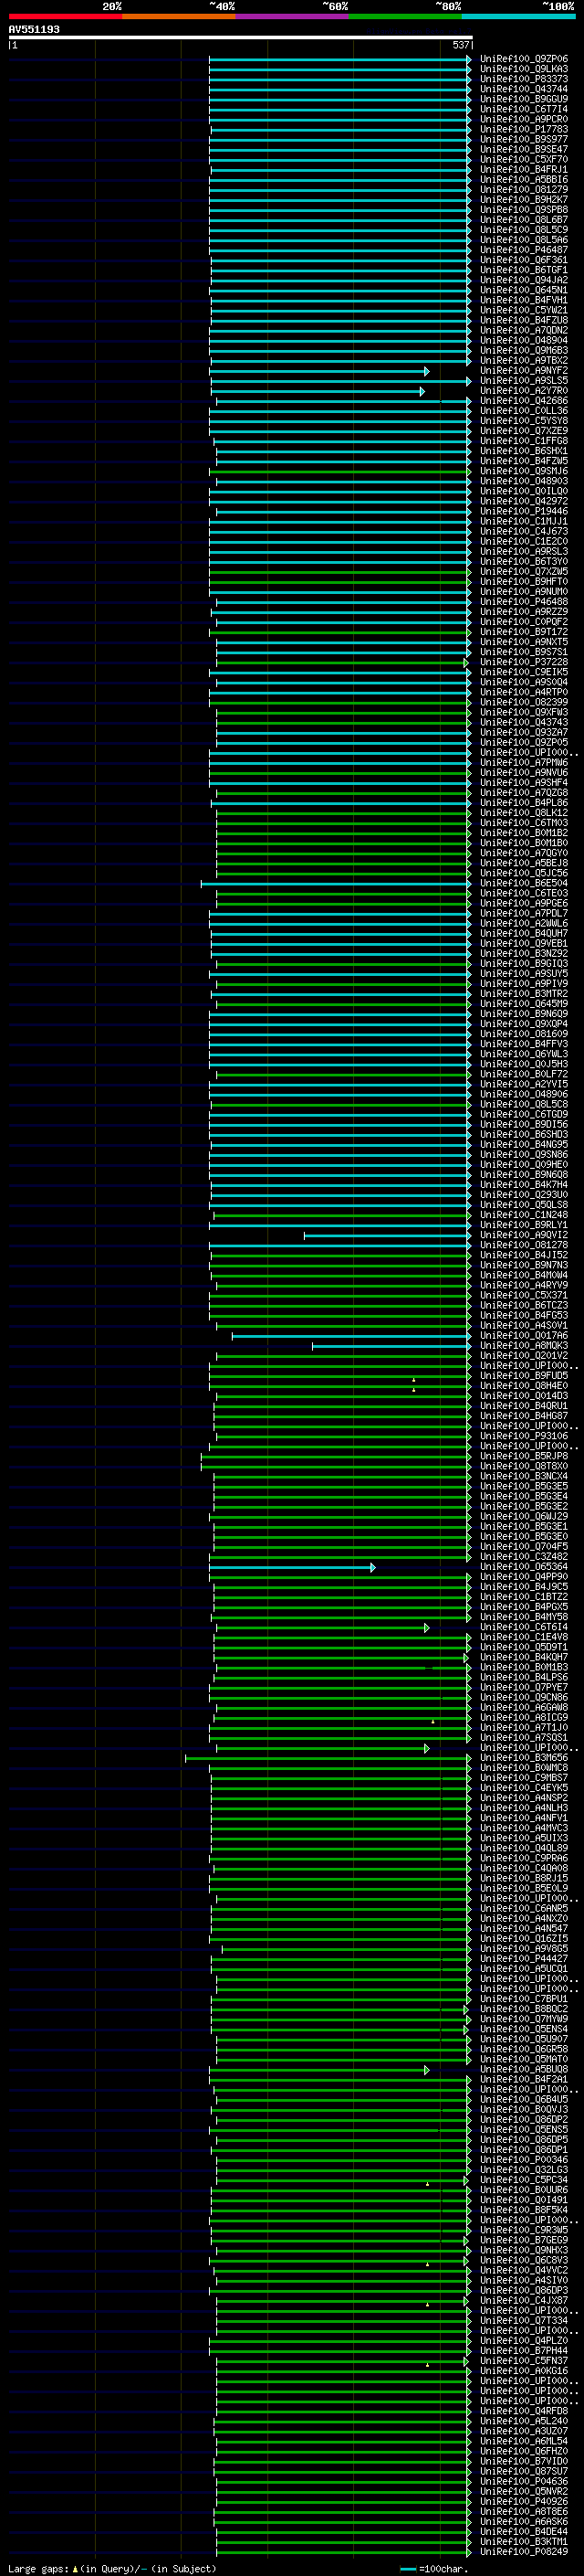Select UniRef100_C5X371 hit
584x2576 pixels.
(524, 1295)
